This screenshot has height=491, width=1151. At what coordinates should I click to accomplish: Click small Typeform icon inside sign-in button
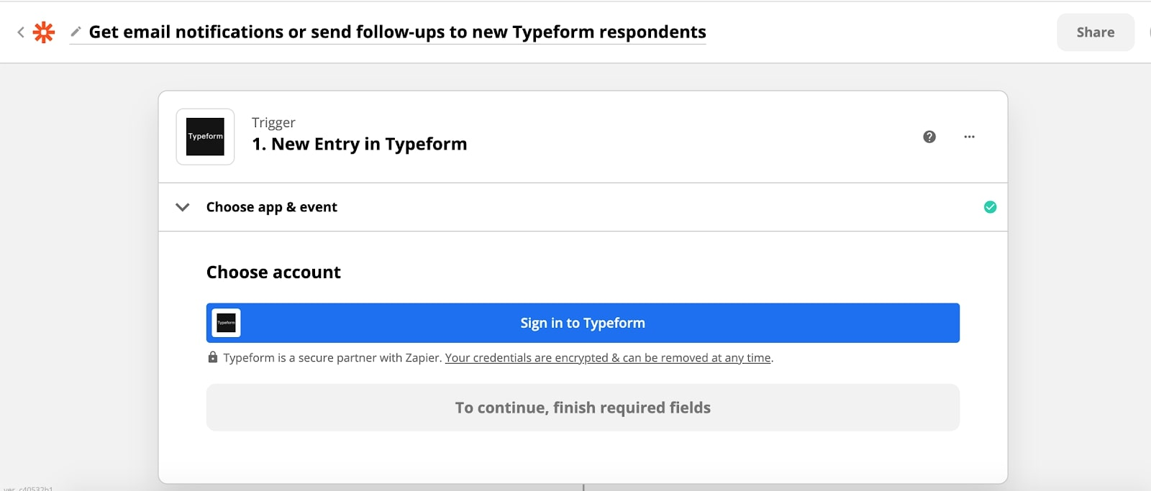point(227,323)
